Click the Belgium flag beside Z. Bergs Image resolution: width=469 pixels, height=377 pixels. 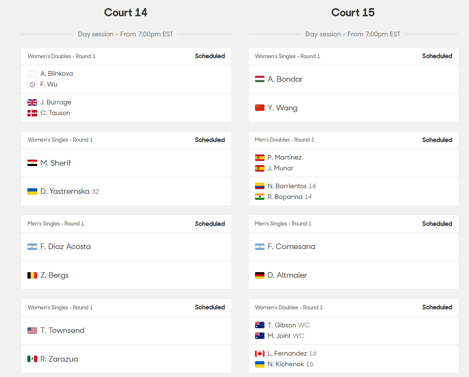tap(32, 275)
